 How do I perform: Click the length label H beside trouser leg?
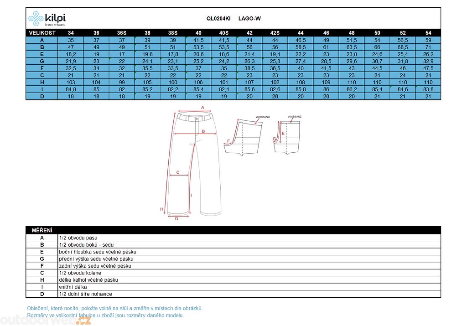pyautogui.click(x=161, y=209)
